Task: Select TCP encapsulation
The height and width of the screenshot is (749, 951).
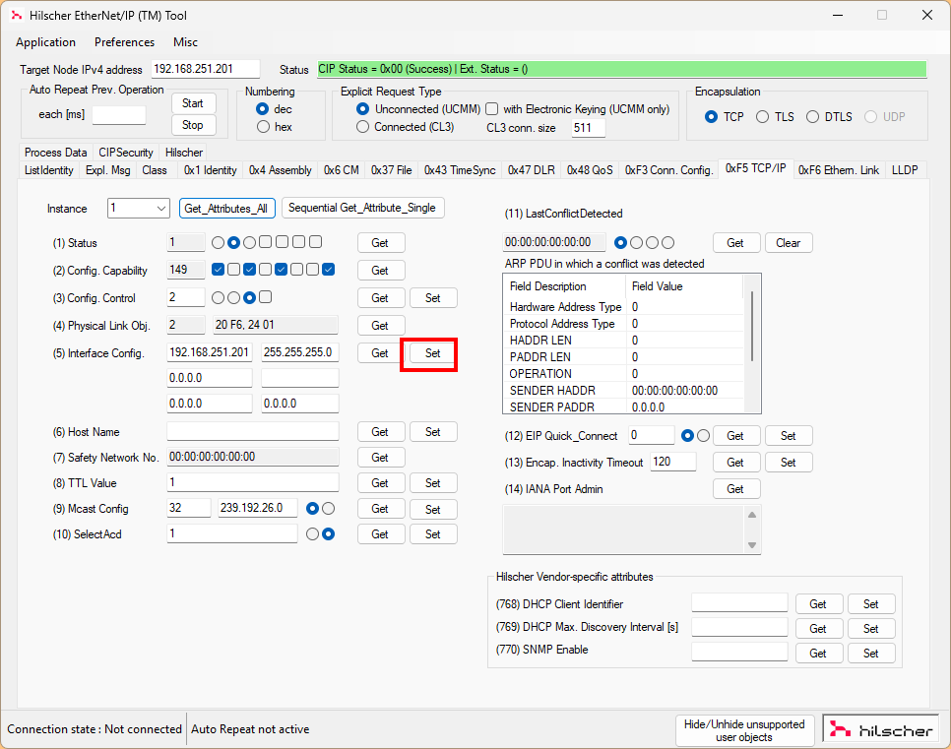Action: click(x=712, y=117)
